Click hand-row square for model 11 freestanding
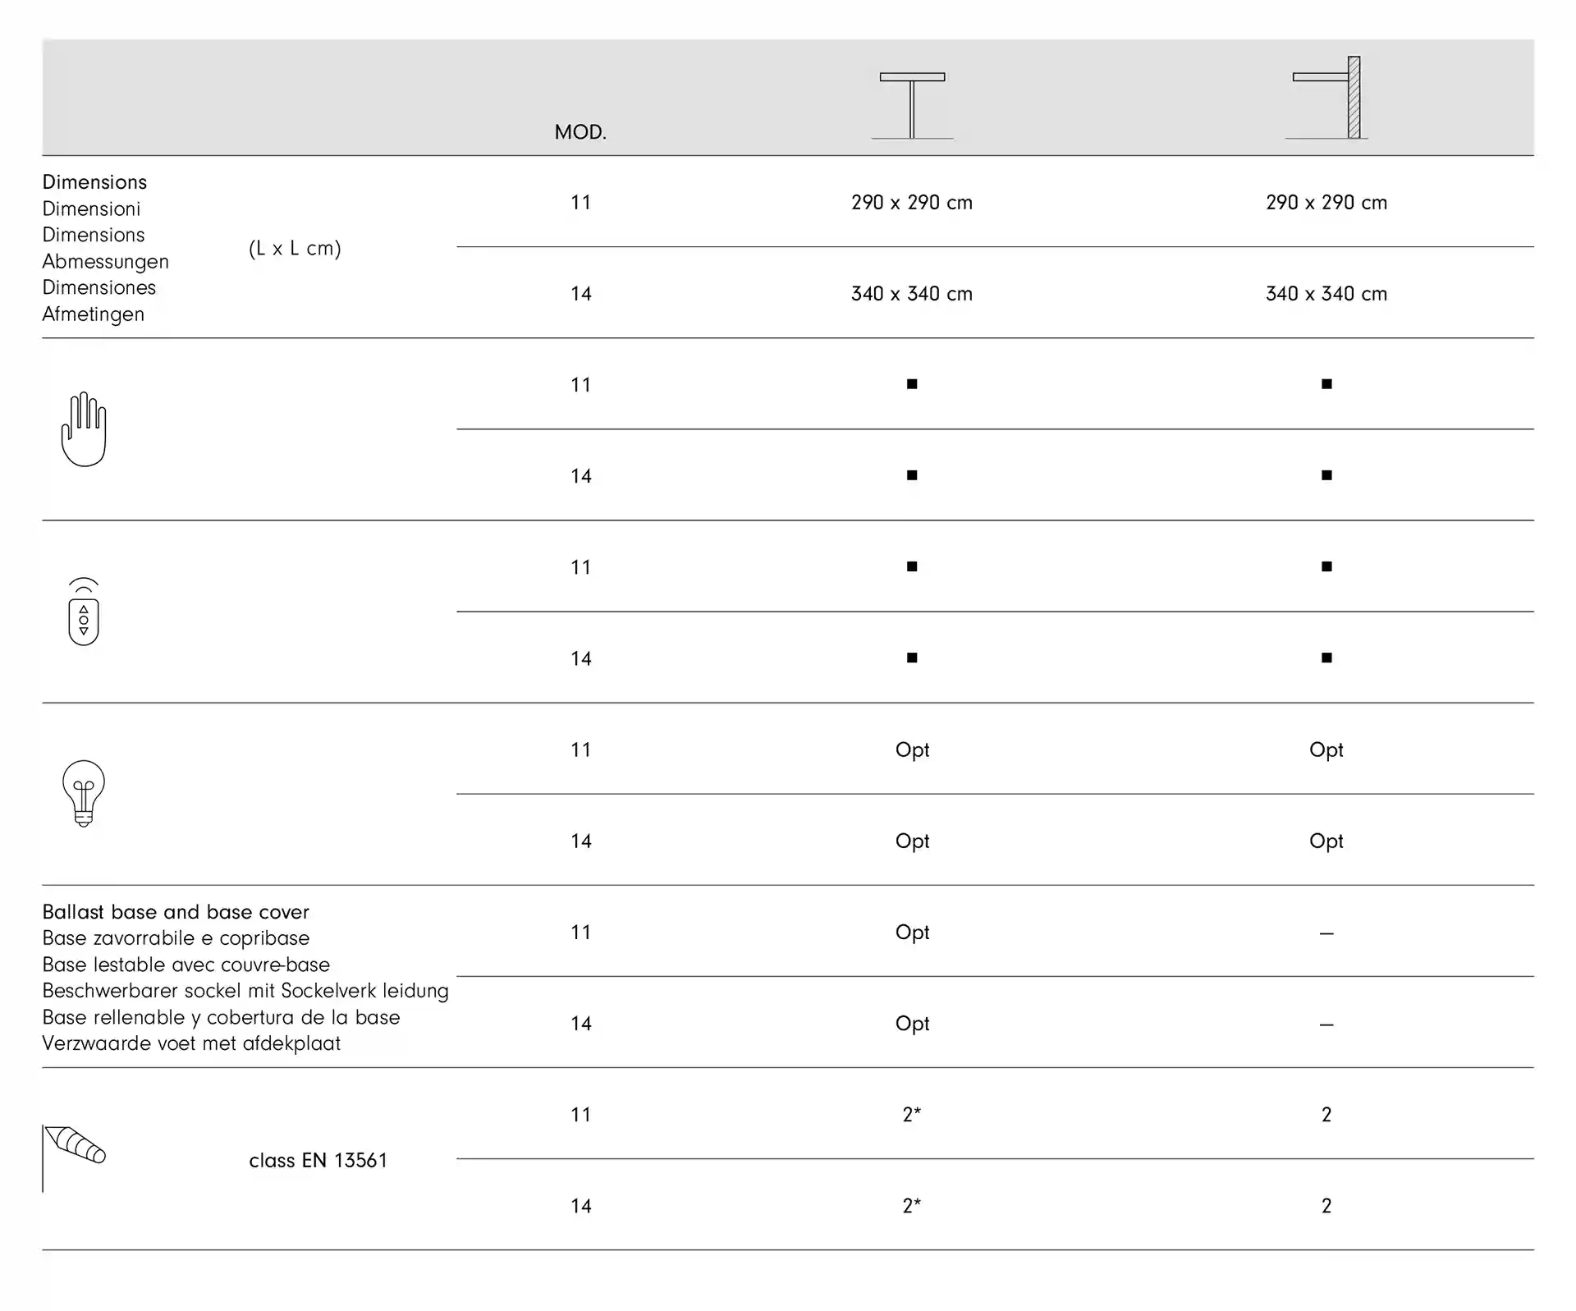The width and height of the screenshot is (1576, 1311). (x=912, y=384)
